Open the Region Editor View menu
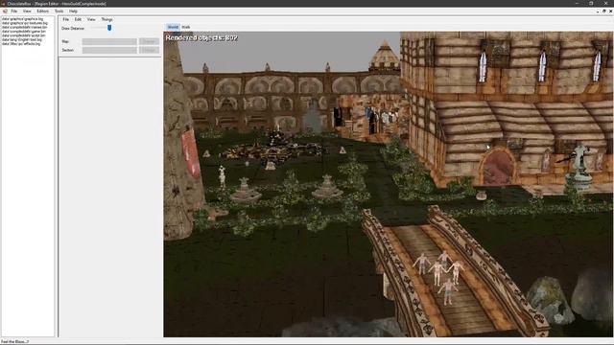614x345 pixels. point(91,19)
